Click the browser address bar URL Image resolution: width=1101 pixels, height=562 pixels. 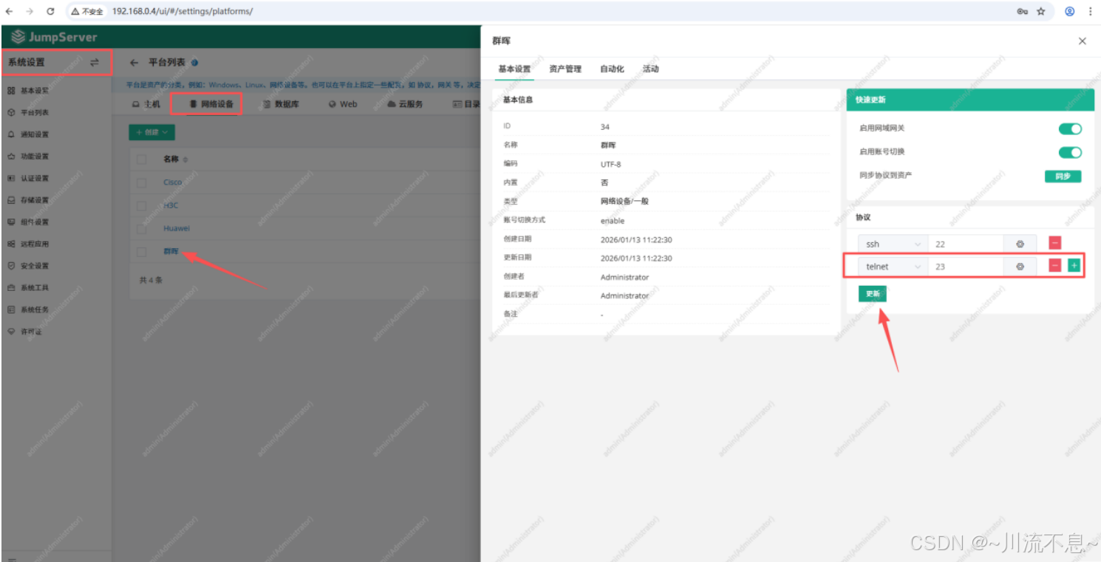point(183,11)
